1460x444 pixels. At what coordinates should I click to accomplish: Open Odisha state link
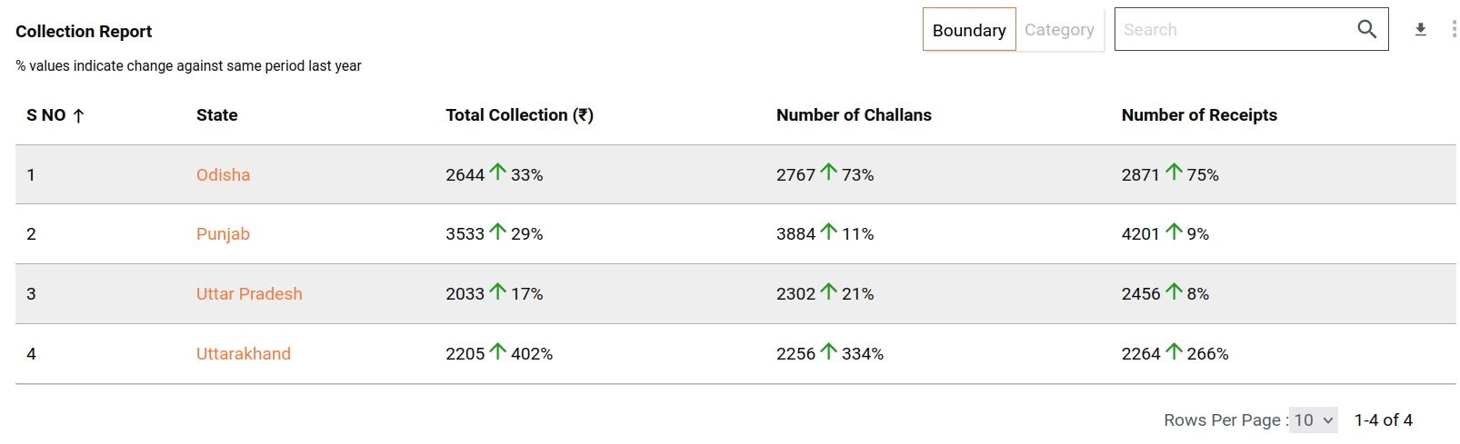[223, 174]
